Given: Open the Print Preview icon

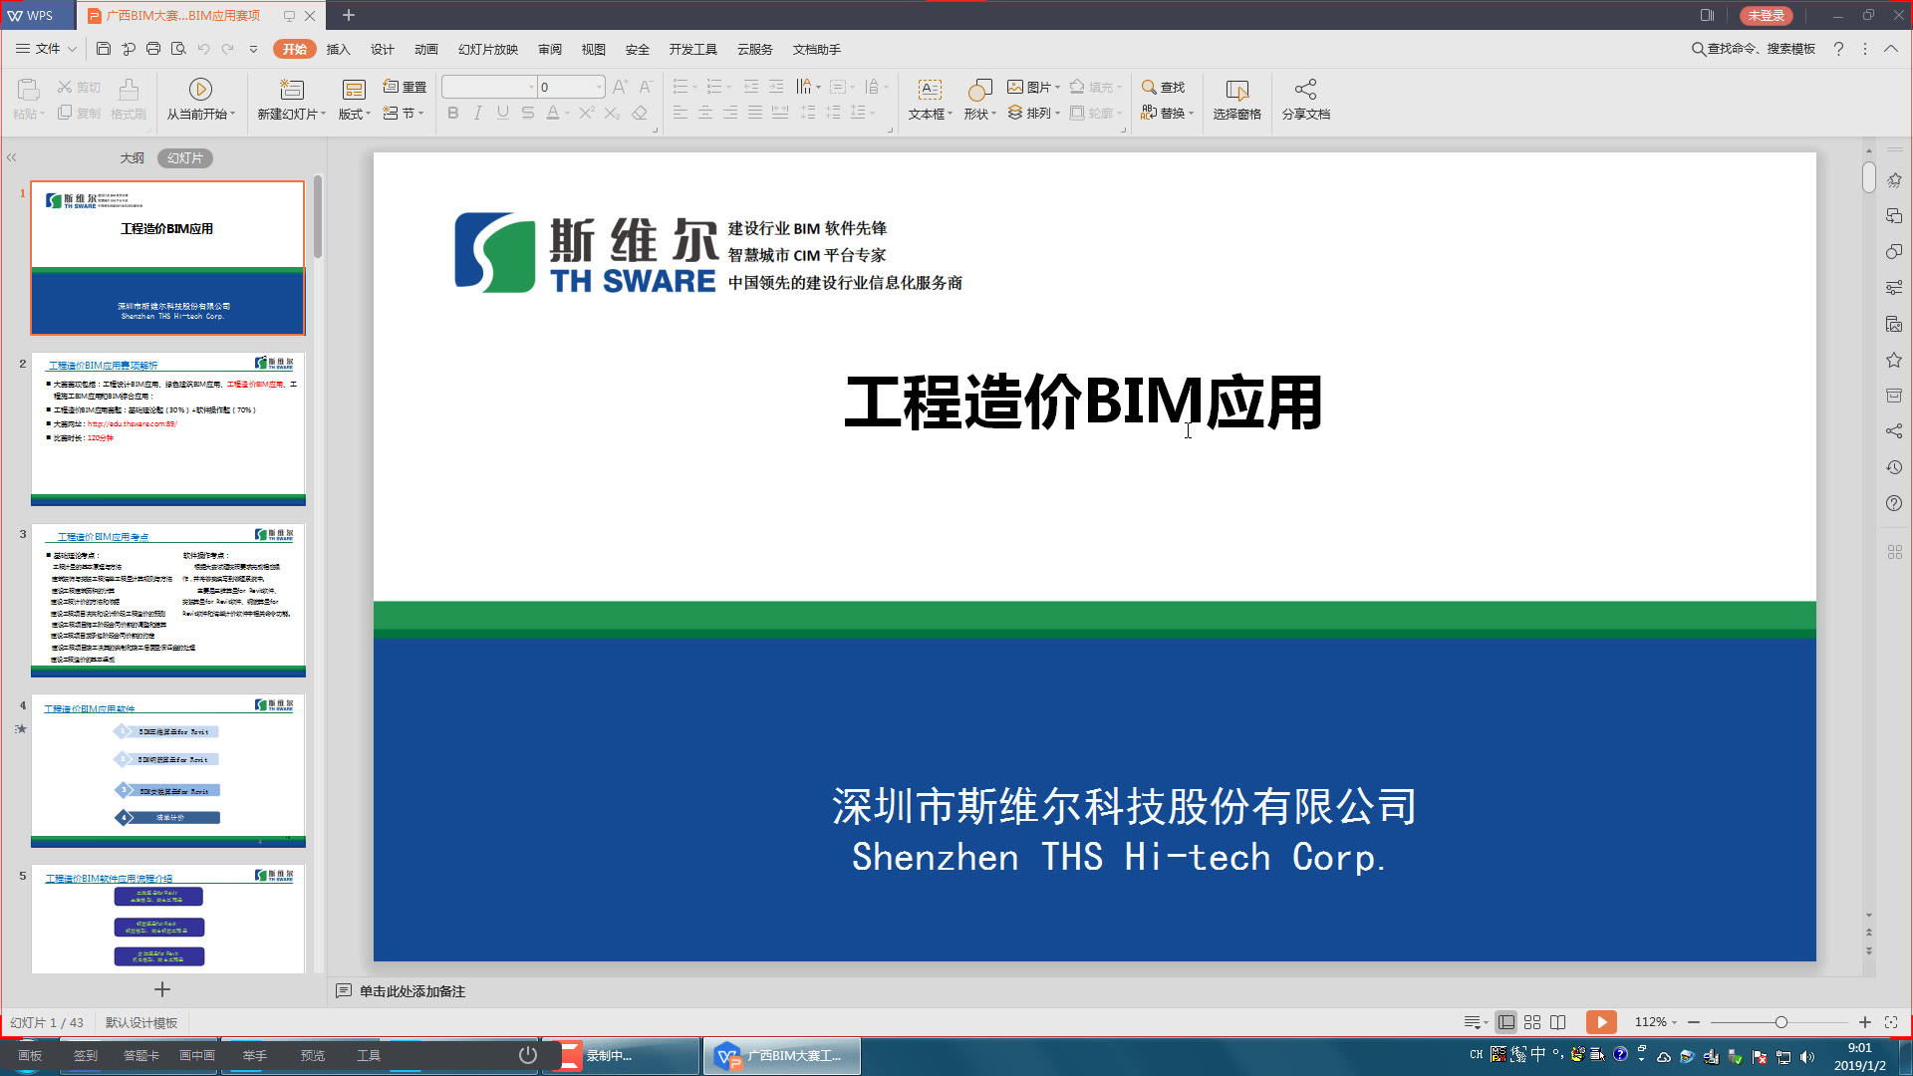Looking at the screenshot, I should 178,49.
